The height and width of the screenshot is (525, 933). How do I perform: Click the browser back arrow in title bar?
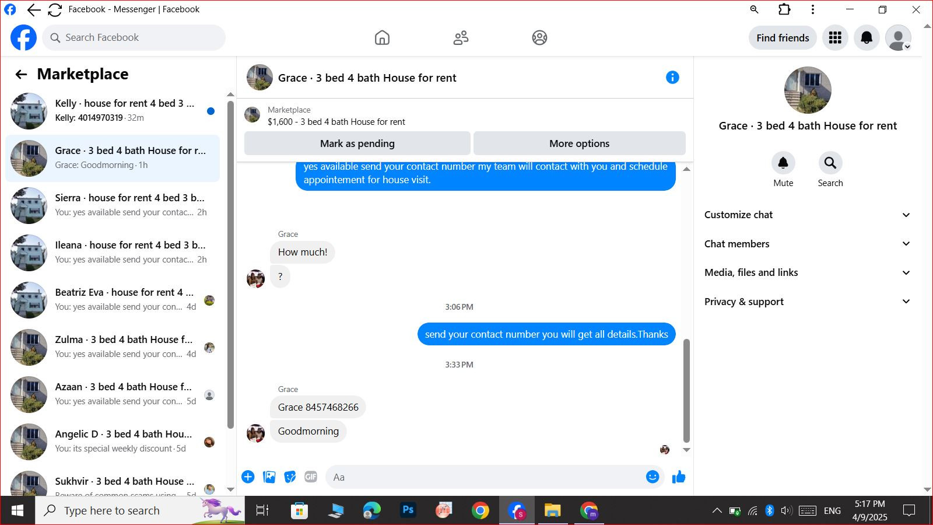34,9
